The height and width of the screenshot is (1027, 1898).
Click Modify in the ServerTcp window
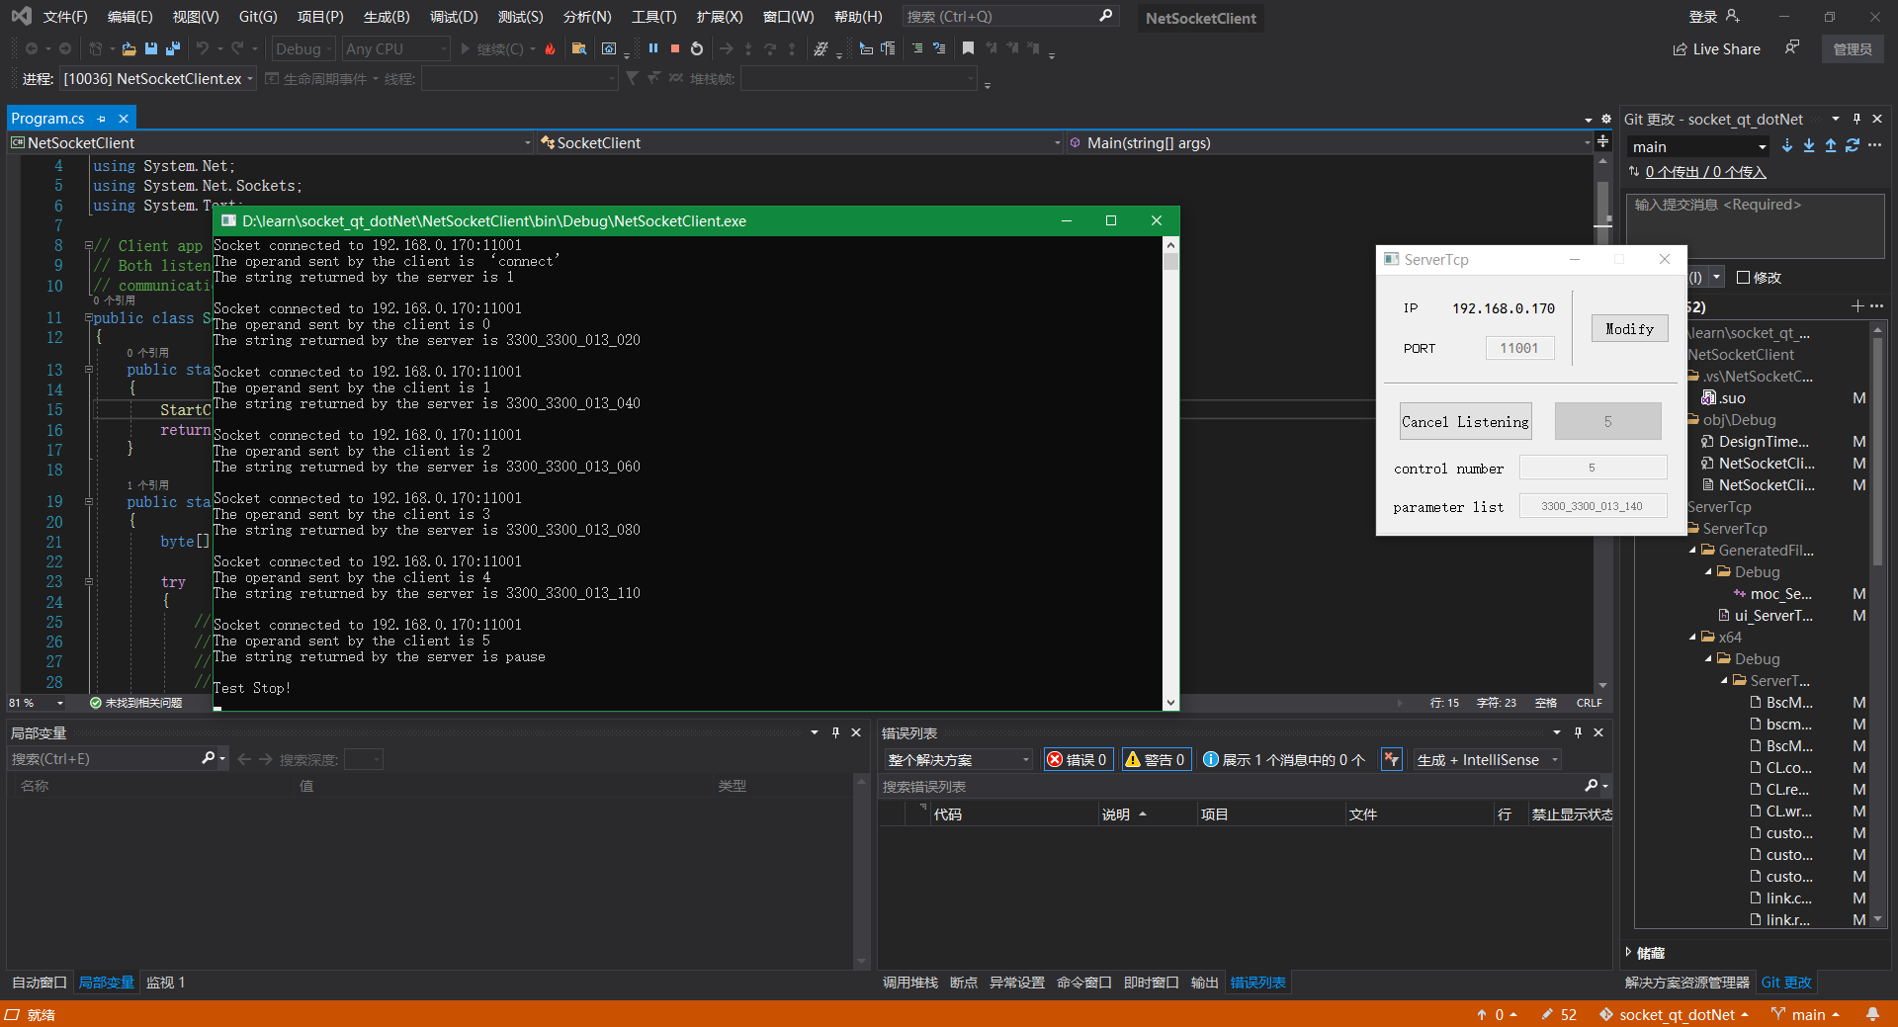point(1629,328)
